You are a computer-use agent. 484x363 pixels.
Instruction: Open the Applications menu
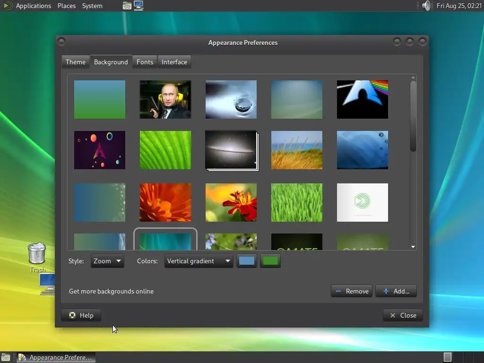tap(34, 6)
